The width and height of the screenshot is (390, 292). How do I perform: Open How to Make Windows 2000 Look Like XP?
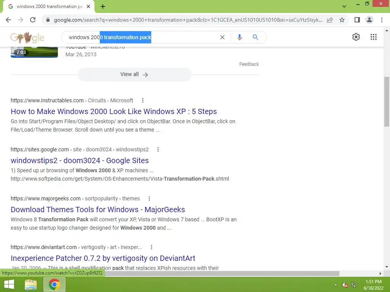(113, 111)
